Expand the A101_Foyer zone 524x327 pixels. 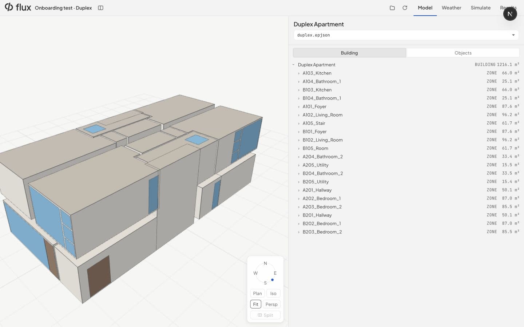[x=299, y=106]
